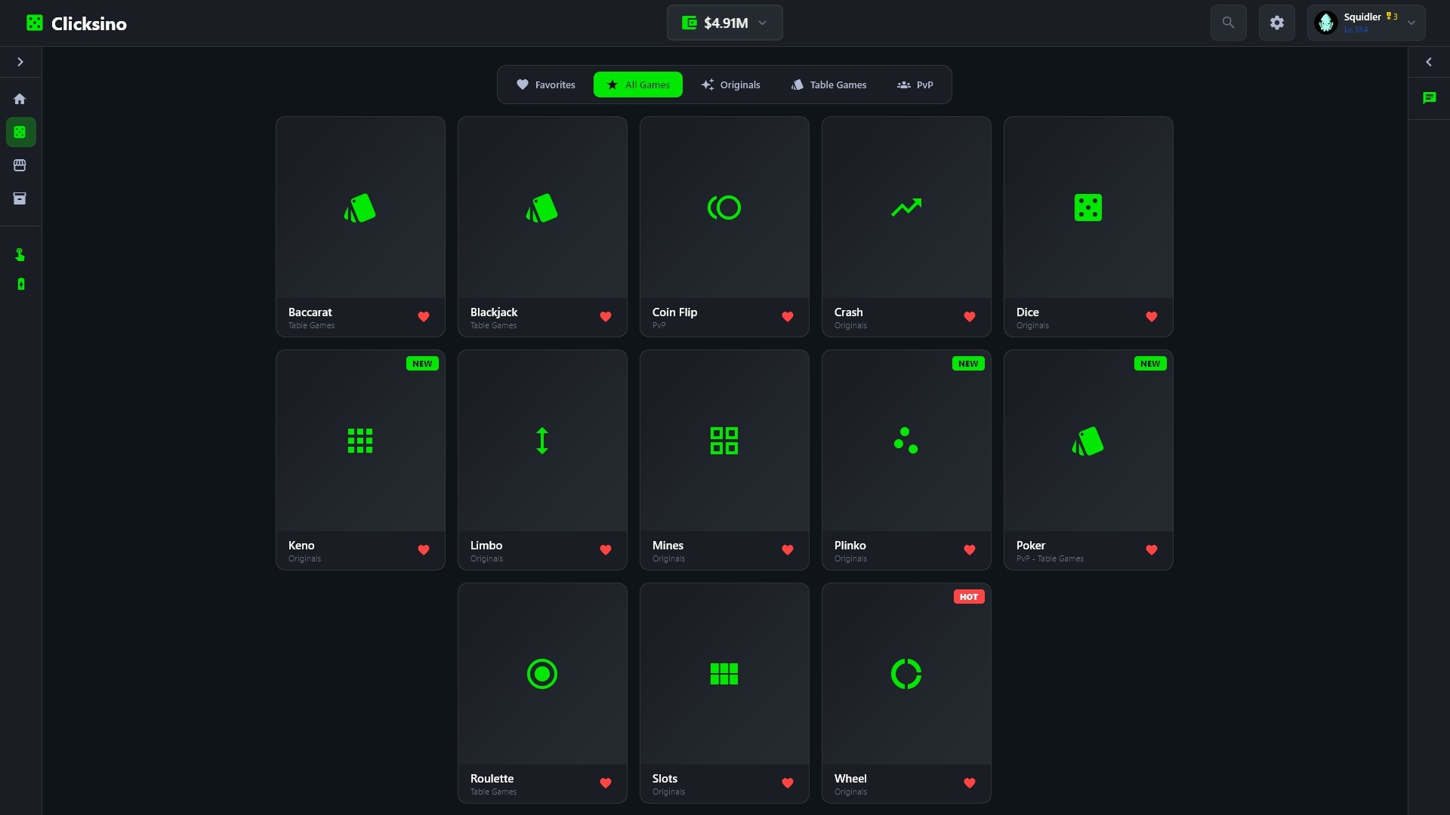Screen dimensions: 1450x815
Task: Click the green battery sidebar icon
Action: [x=20, y=284]
